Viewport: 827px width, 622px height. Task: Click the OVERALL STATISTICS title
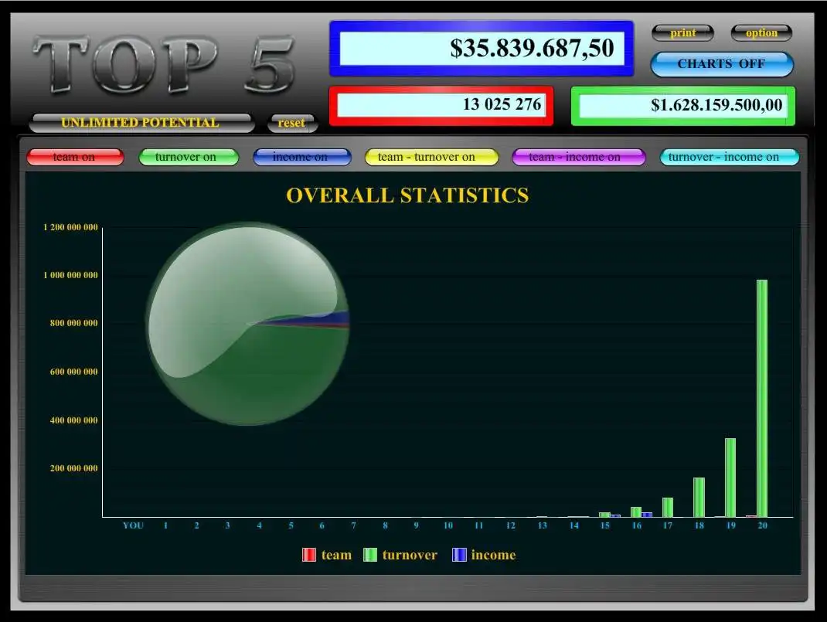407,195
